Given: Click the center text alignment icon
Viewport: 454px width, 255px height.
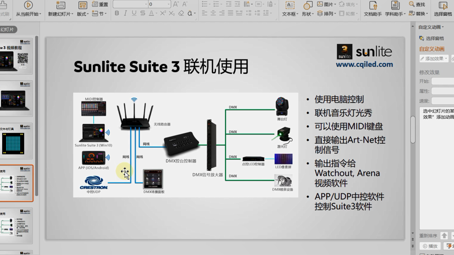Looking at the screenshot, I should (213, 13).
